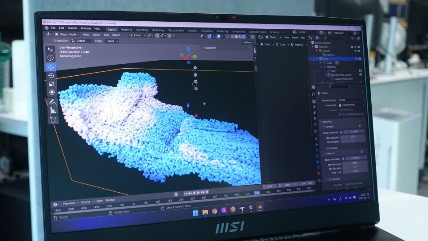Hide the Cube object via eye icon
Image resolution: width=428 pixels, height=241 pixels.
click(x=356, y=58)
